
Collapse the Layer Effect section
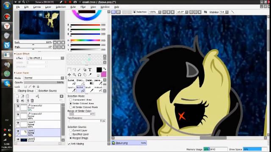point(15,54)
